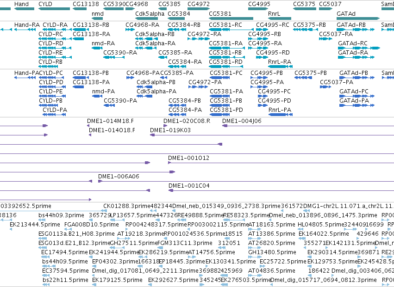Image resolution: width=394 pixels, height=287 pixels.
Task: Click the EK213444.5prime EST label
Action: [35, 225]
